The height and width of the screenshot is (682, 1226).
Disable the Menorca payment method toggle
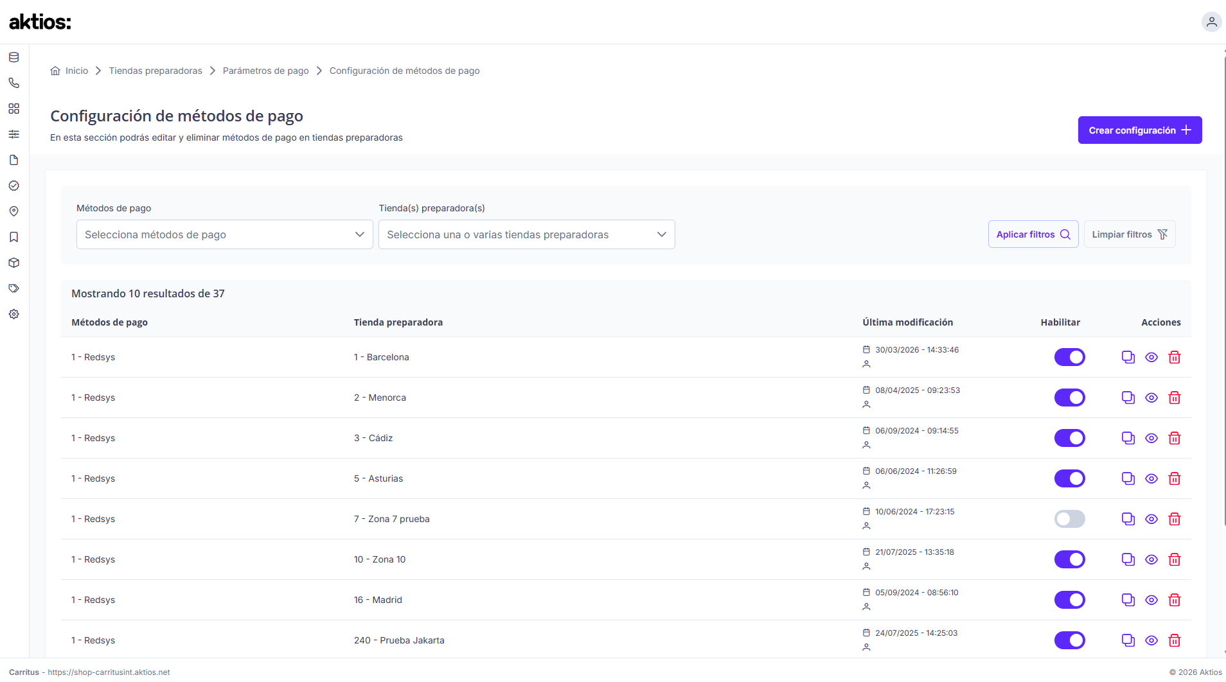point(1070,398)
